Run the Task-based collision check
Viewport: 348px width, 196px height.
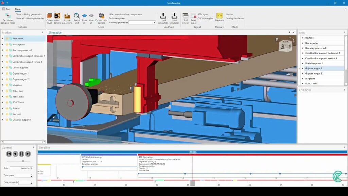tap(8, 18)
